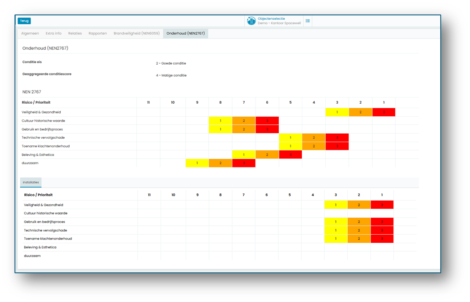
Task: Click the yellow cell 1 in duurzaam row
Action: [x=197, y=163]
